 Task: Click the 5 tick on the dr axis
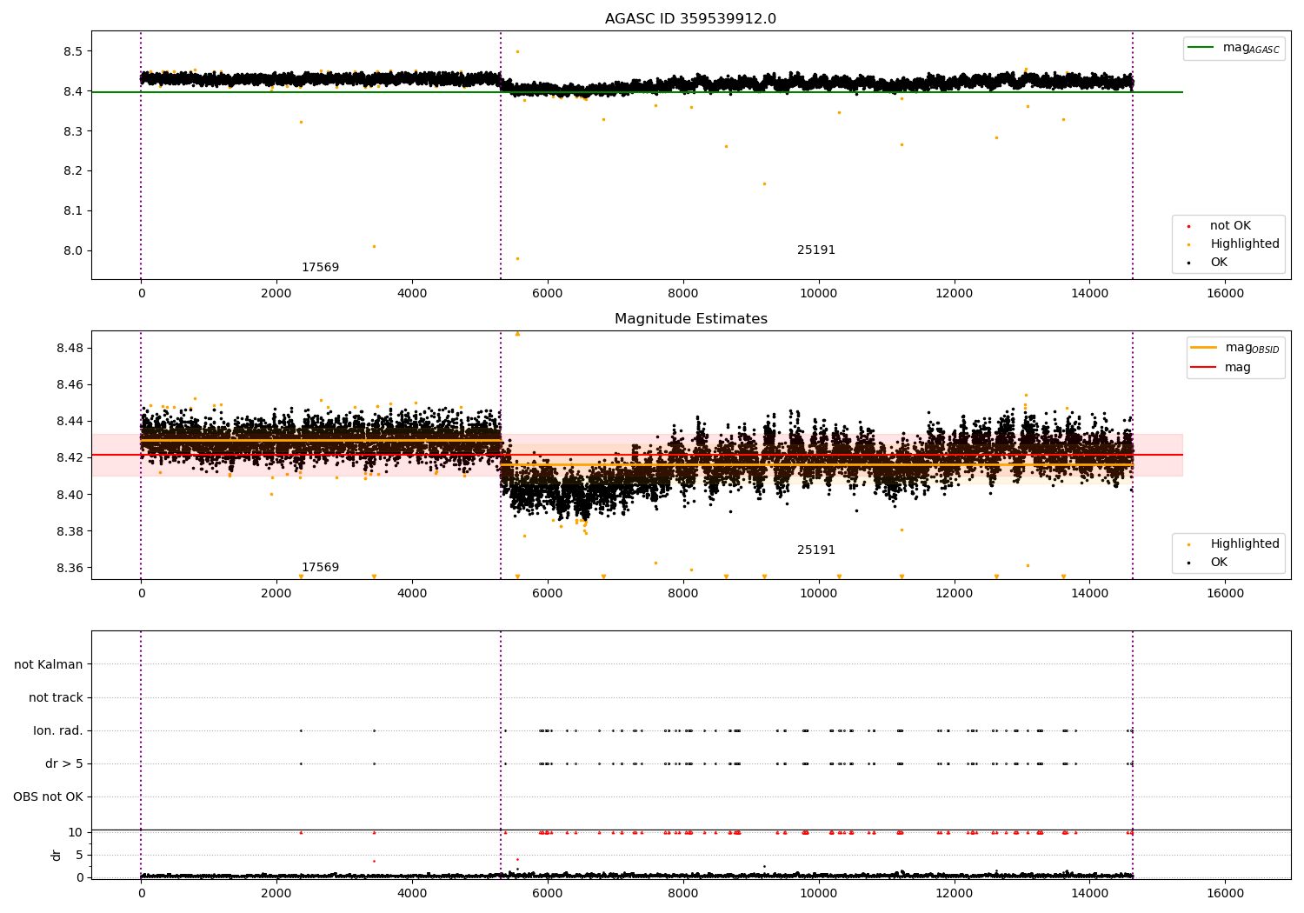click(79, 855)
